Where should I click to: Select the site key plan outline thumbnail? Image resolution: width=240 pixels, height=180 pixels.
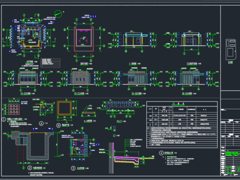(x=231, y=49)
